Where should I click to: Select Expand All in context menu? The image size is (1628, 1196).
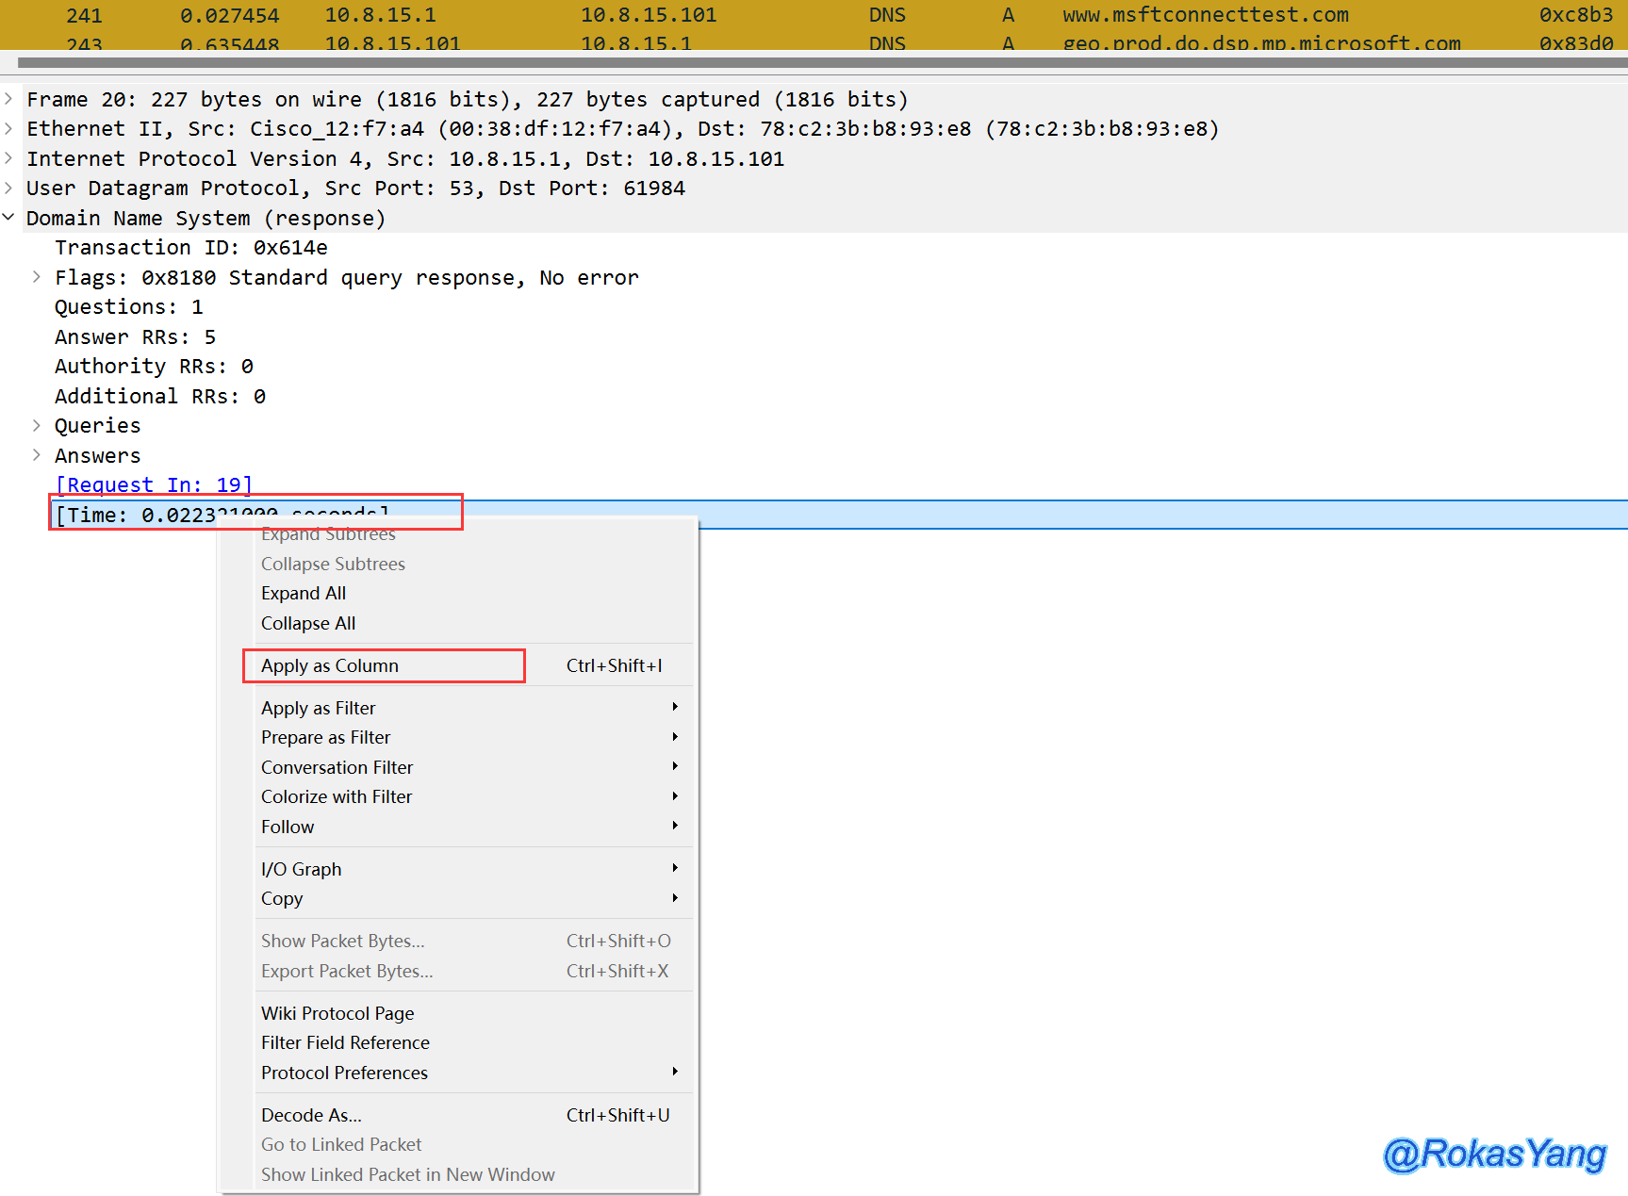[x=304, y=593]
